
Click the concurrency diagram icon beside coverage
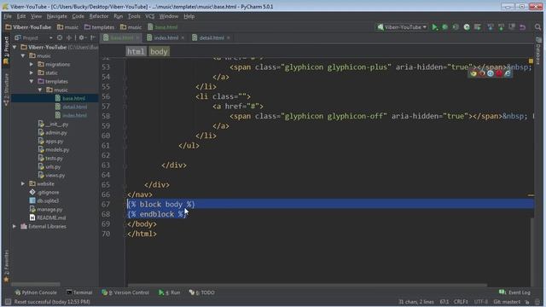point(467,27)
